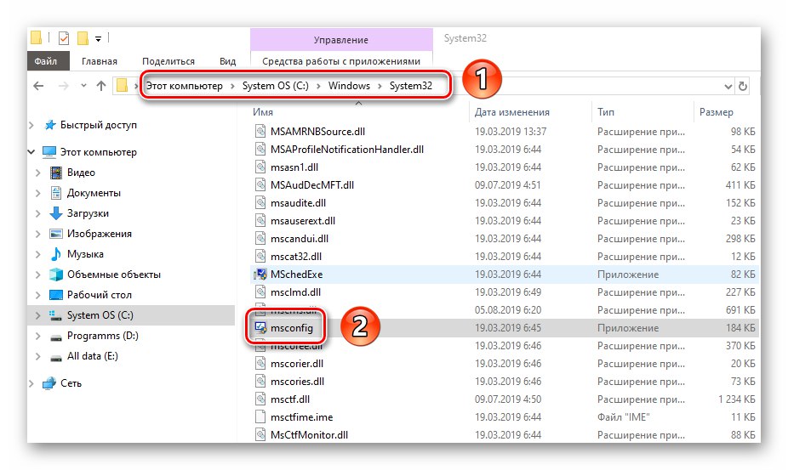The width and height of the screenshot is (788, 470).
Task: Sort files by Размер column
Action: (717, 112)
